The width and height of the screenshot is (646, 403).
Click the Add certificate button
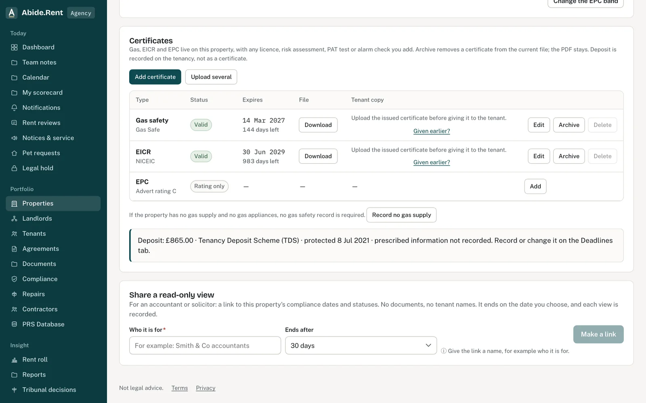[x=155, y=77]
